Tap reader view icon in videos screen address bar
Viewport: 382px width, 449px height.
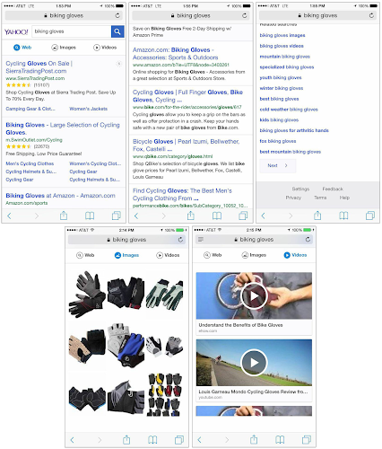(x=201, y=239)
